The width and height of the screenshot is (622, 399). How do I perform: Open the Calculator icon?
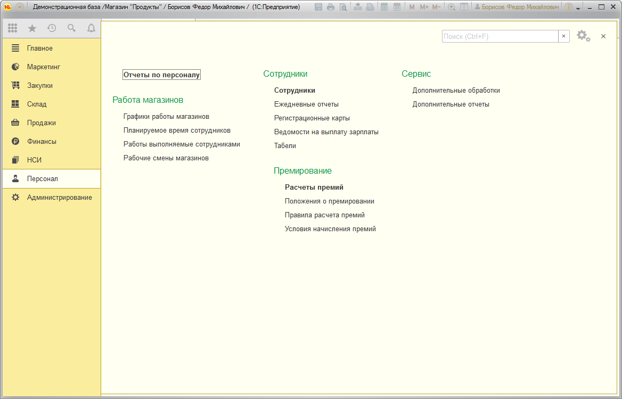(x=384, y=7)
